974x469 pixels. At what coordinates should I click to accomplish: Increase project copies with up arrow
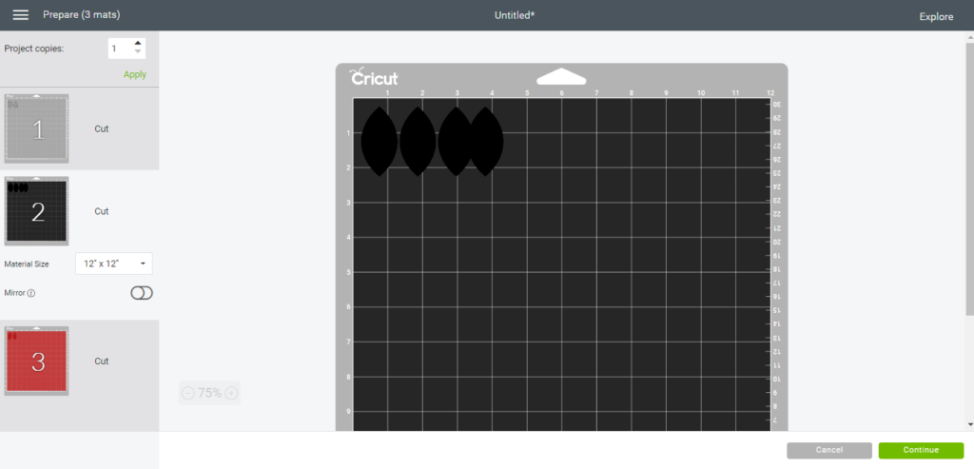tap(138, 43)
